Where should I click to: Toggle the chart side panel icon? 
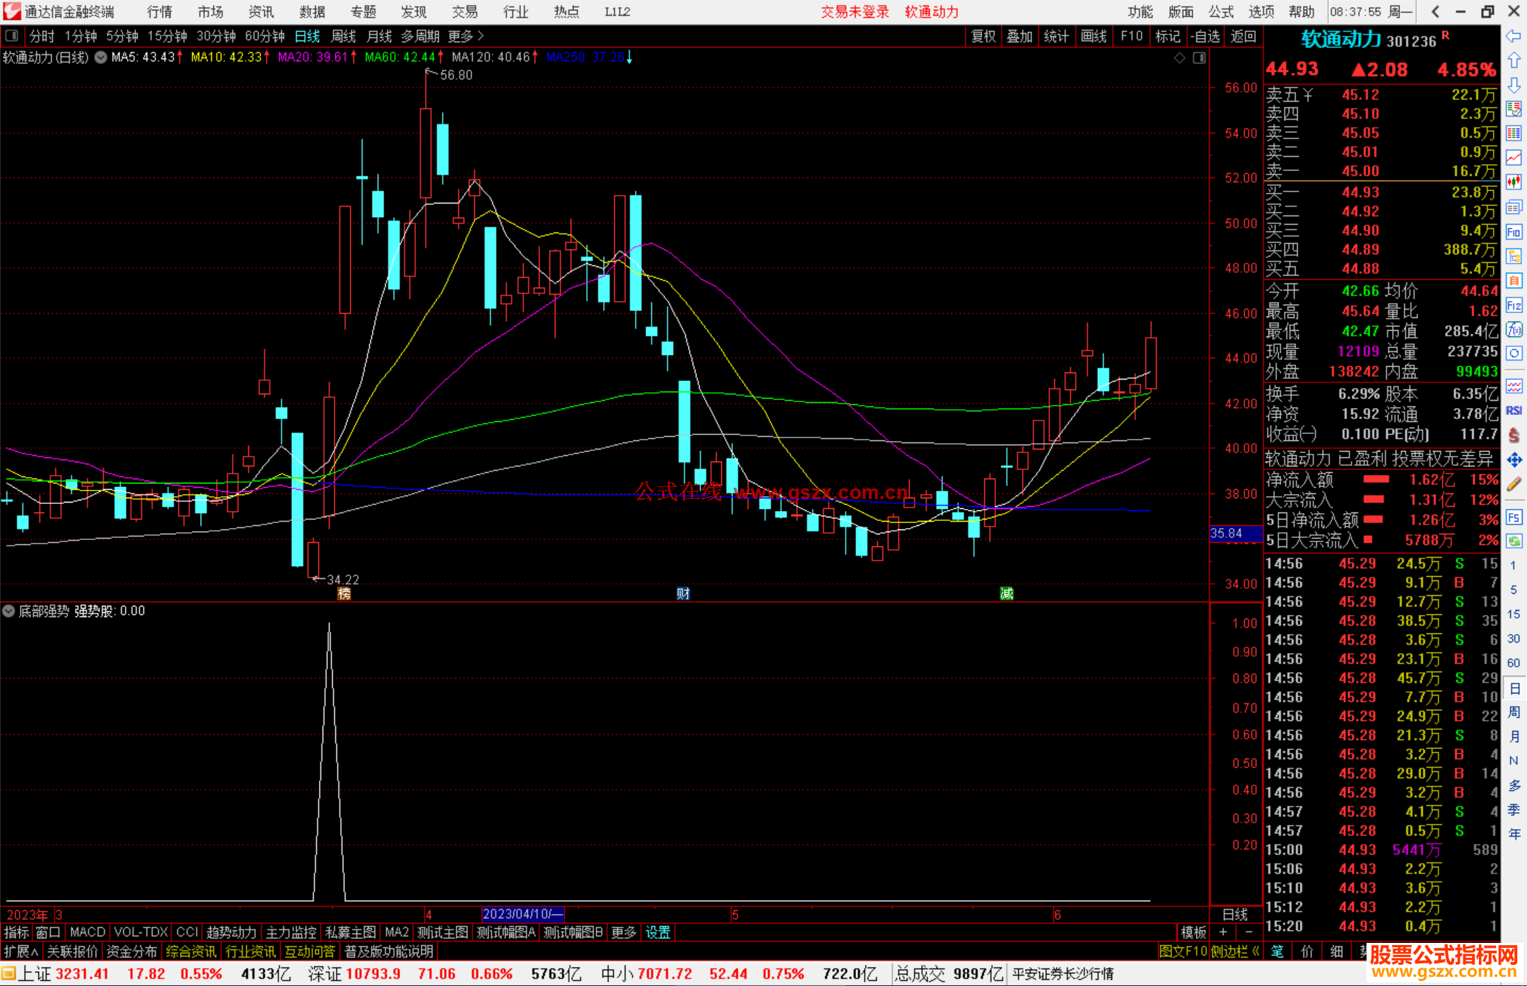1199,58
